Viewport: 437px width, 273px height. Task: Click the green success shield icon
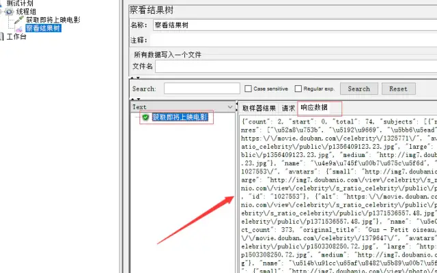pyautogui.click(x=145, y=117)
